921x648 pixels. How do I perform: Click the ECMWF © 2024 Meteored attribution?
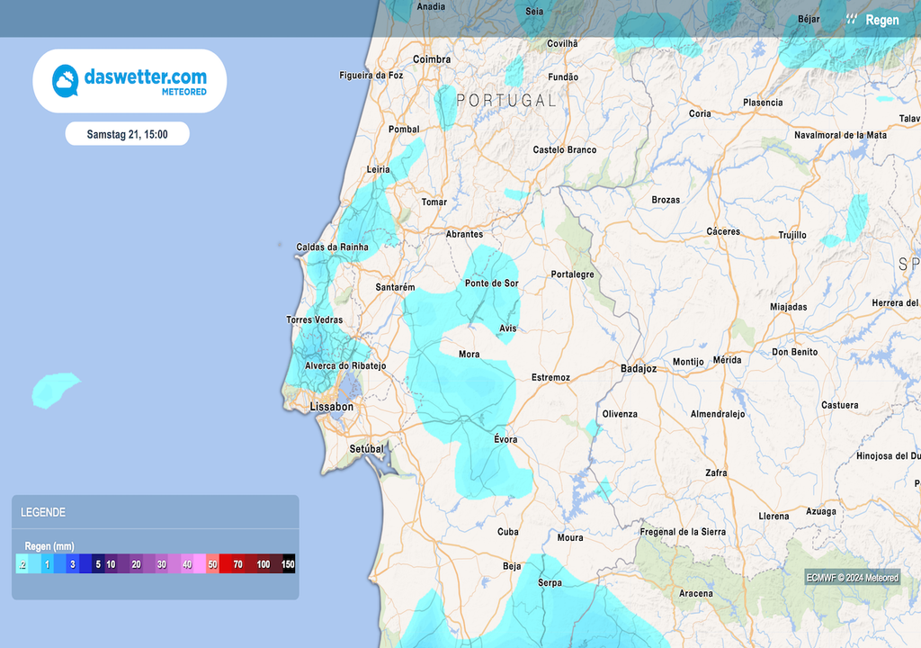point(852,578)
